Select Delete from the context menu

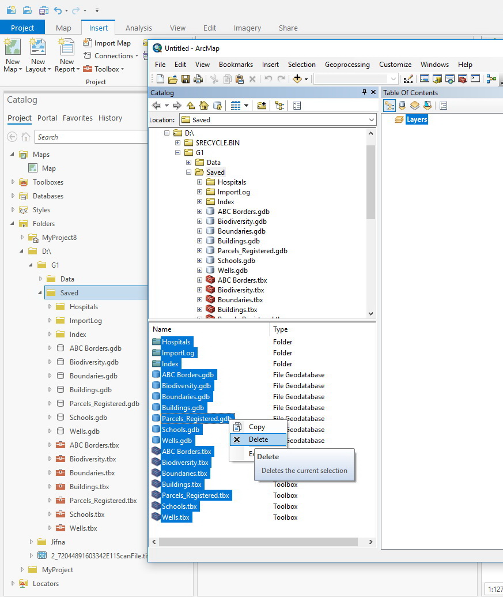coord(258,440)
